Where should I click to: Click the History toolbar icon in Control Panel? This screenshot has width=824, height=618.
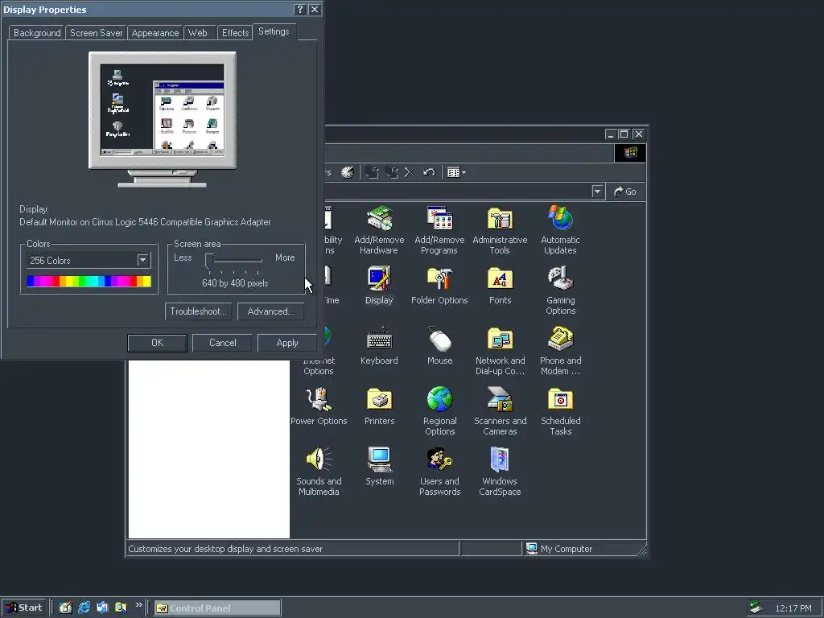348,172
